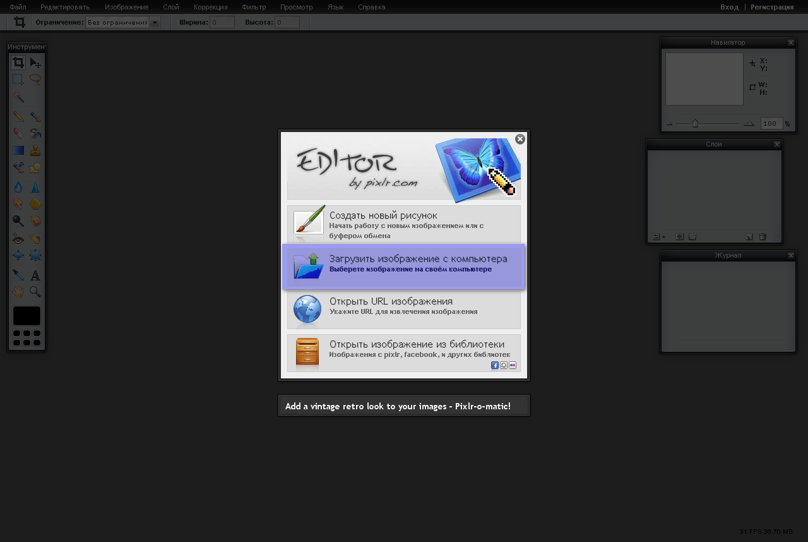Open the Ограничение constraint dropdown

122,22
